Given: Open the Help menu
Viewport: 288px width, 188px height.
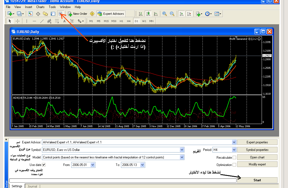Looking at the screenshot, I should (78, 7).
